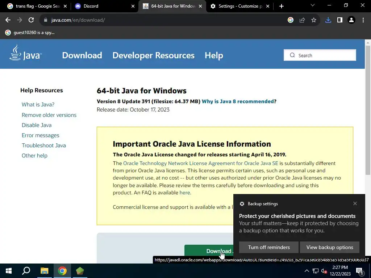Open Developer Resources in the nav bar
Image resolution: width=371 pixels, height=278 pixels.
click(x=153, y=55)
